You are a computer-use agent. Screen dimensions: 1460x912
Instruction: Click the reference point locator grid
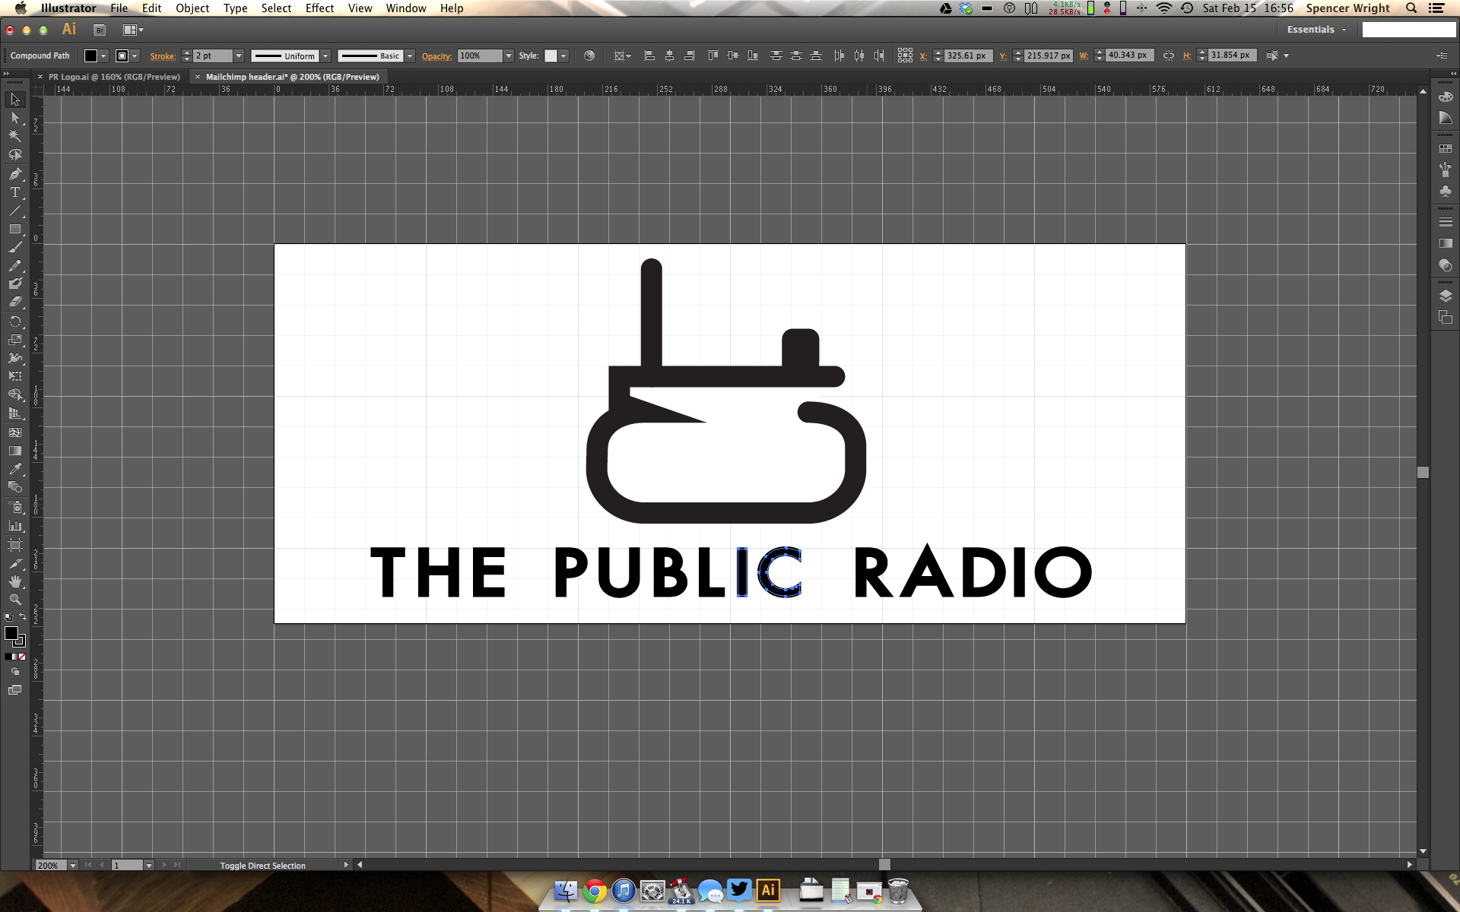pyautogui.click(x=905, y=55)
